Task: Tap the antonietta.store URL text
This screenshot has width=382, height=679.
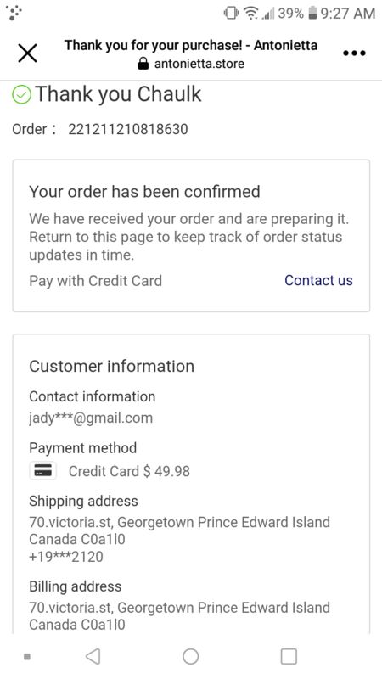Action: coord(199,65)
